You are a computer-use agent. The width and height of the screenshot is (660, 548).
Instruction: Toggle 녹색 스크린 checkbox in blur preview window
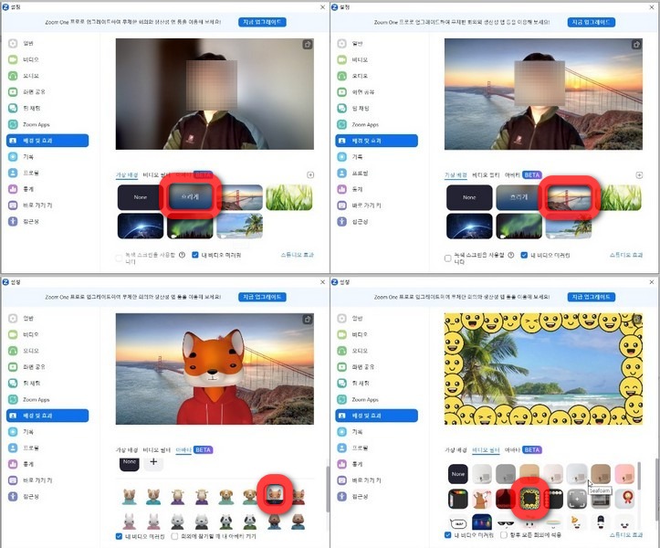pyautogui.click(x=119, y=258)
